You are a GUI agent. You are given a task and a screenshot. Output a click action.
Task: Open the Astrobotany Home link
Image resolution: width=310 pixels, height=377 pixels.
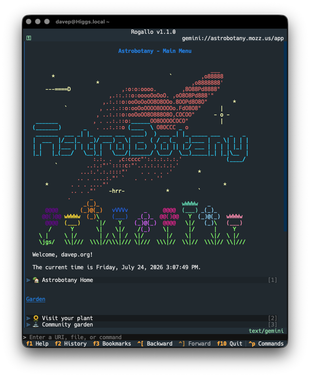(x=68, y=280)
